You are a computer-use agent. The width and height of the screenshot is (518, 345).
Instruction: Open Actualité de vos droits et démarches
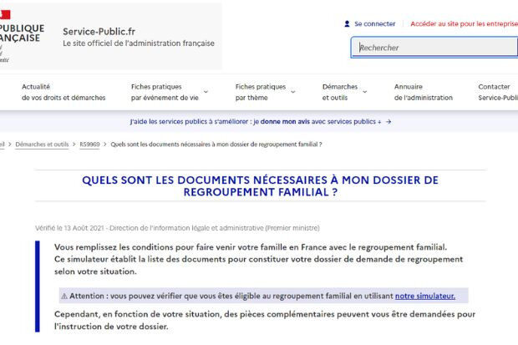63,92
